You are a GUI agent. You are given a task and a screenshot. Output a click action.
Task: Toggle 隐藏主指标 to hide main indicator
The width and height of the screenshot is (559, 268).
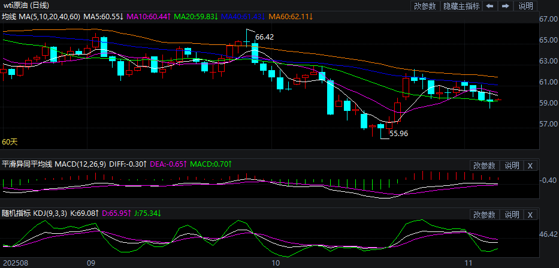coord(461,6)
